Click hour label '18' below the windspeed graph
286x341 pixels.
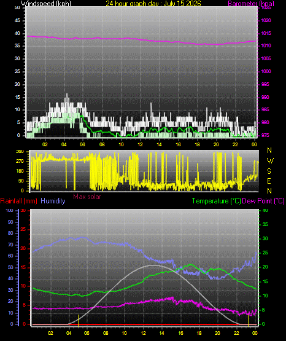coord(197,144)
